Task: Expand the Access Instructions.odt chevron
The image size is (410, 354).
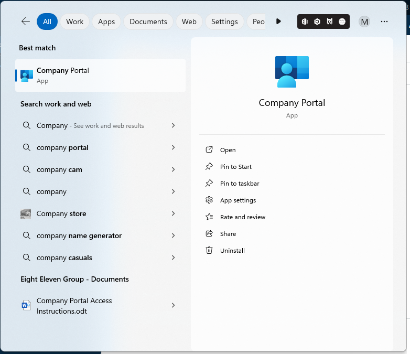Action: pyautogui.click(x=173, y=305)
